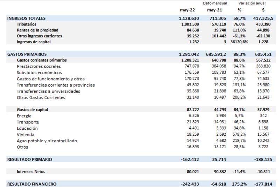Select the may-21 column header
The image size is (280, 187).
[216, 10]
